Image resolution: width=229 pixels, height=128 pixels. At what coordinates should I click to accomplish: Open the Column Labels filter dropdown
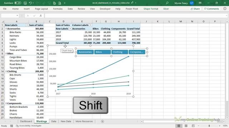point(91,25)
